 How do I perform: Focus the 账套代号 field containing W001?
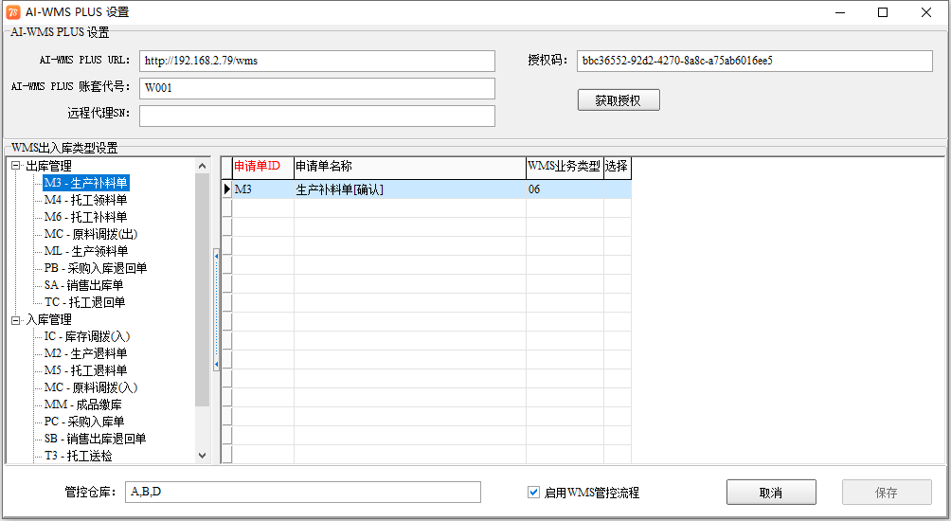pos(317,88)
